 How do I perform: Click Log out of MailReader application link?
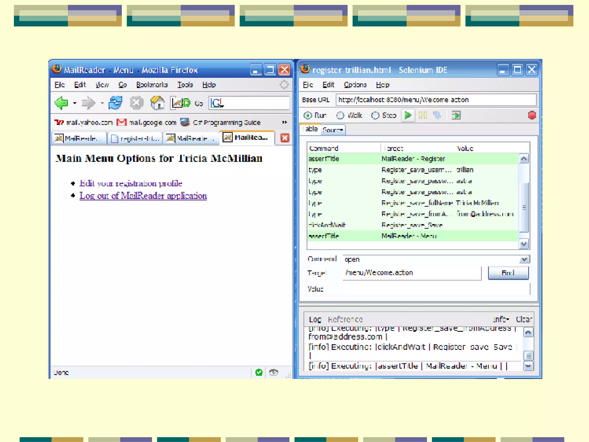143,196
